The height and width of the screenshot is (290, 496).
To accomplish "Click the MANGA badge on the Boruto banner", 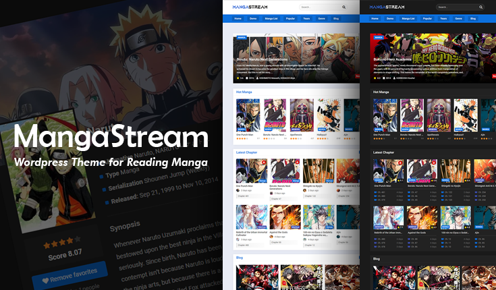I will (x=242, y=37).
